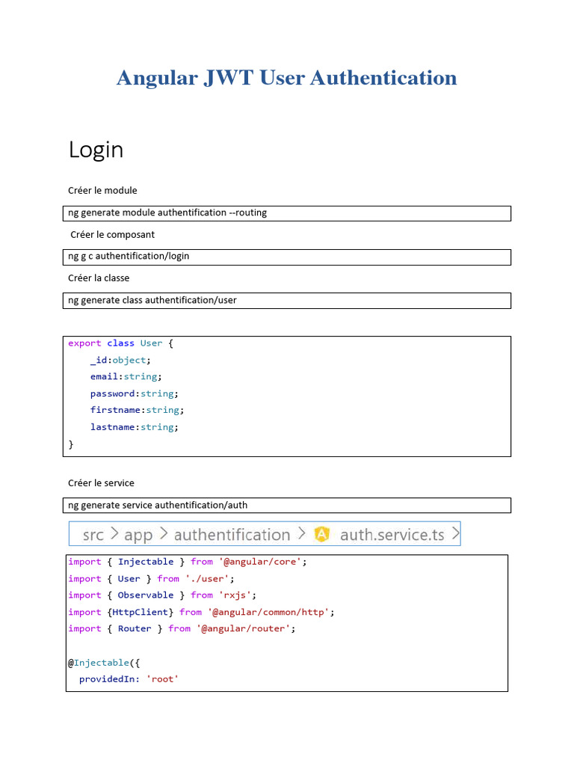Image resolution: width=574 pixels, height=766 pixels.
Task: Click the chevron after app in breadcrumb
Action: coord(164,533)
